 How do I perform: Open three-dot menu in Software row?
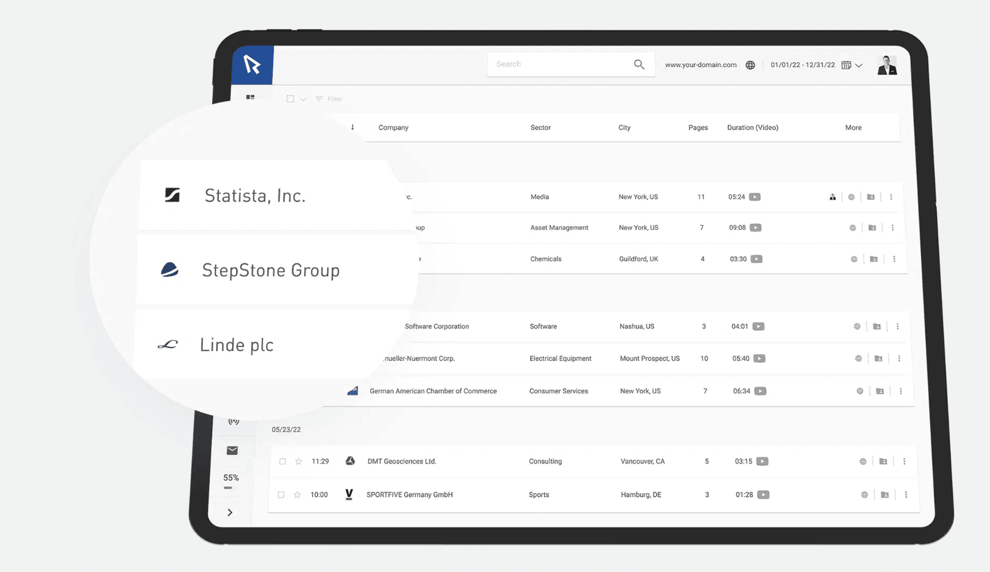pyautogui.click(x=898, y=326)
